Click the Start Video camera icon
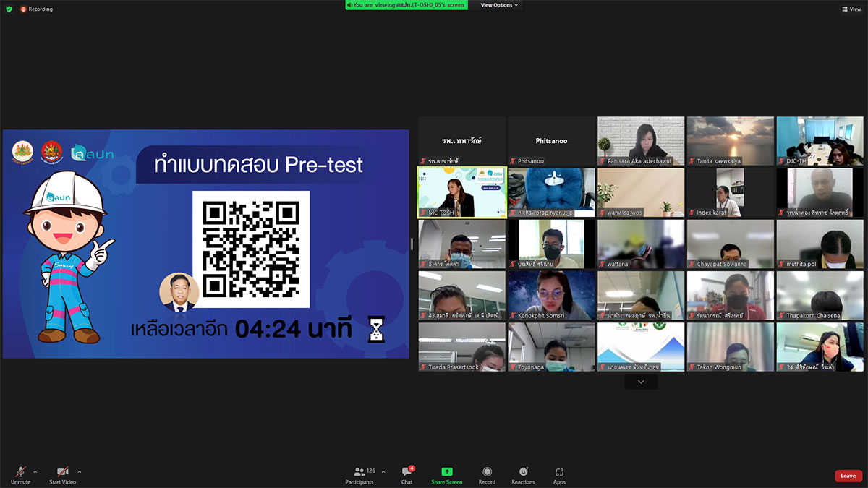 (x=62, y=471)
